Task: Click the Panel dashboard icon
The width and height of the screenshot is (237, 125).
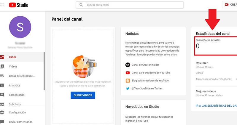Action: click(2, 57)
